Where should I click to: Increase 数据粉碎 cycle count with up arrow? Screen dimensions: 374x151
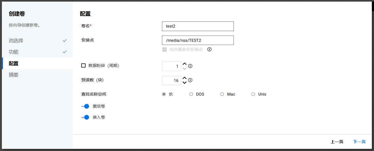[185, 64]
